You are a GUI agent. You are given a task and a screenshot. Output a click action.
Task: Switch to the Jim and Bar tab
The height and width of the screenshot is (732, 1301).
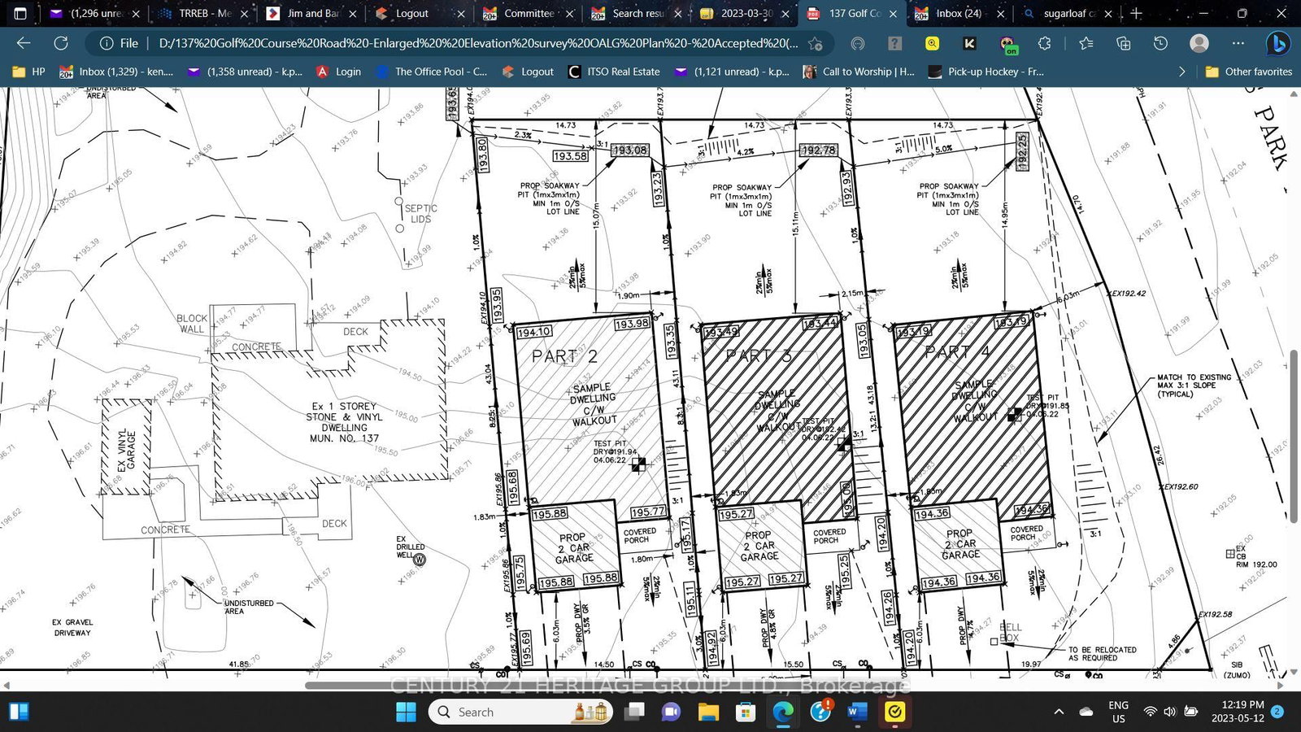pos(312,13)
